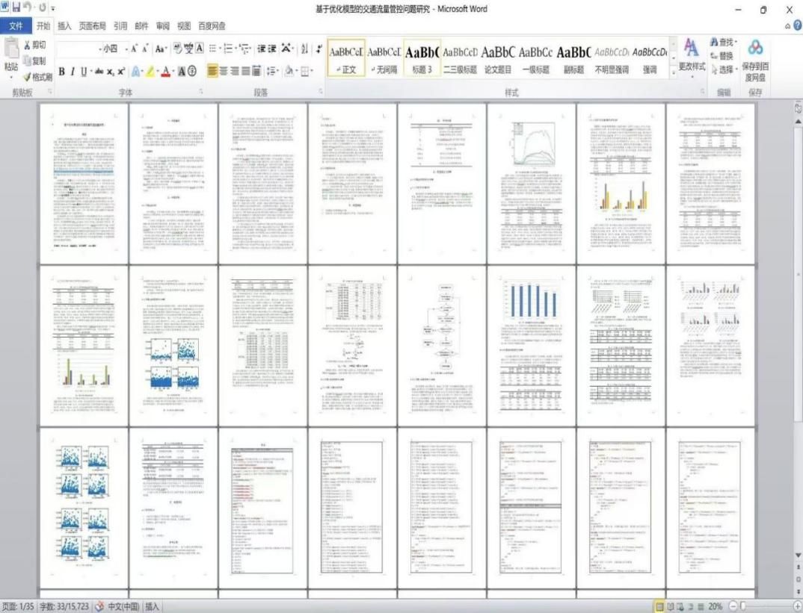Screen dimensions: 803x613
Task: Click the Paste 粘贴 button
Action: click(11, 59)
